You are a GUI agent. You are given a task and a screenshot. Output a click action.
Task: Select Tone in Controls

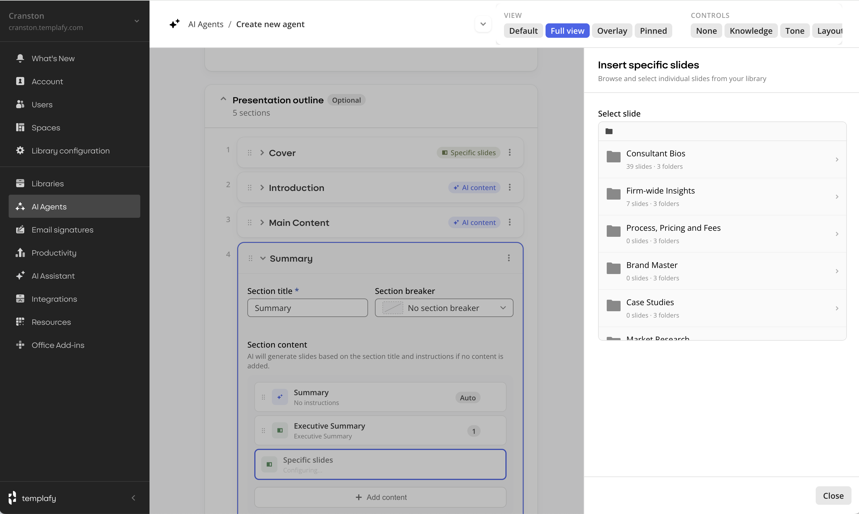click(x=795, y=31)
